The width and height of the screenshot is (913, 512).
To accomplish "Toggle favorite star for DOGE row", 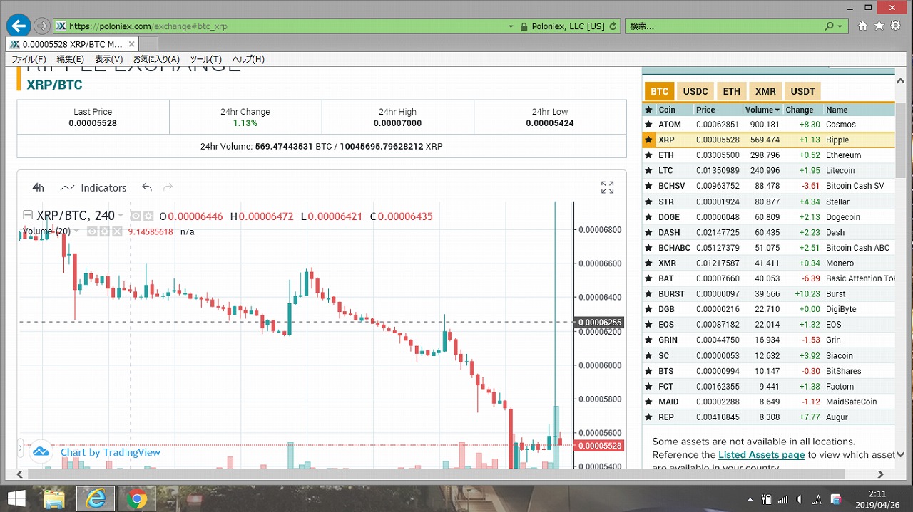I will pos(648,217).
